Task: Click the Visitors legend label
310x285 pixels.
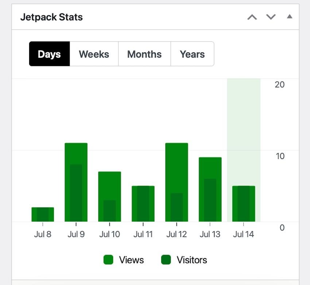Action: coord(192,260)
